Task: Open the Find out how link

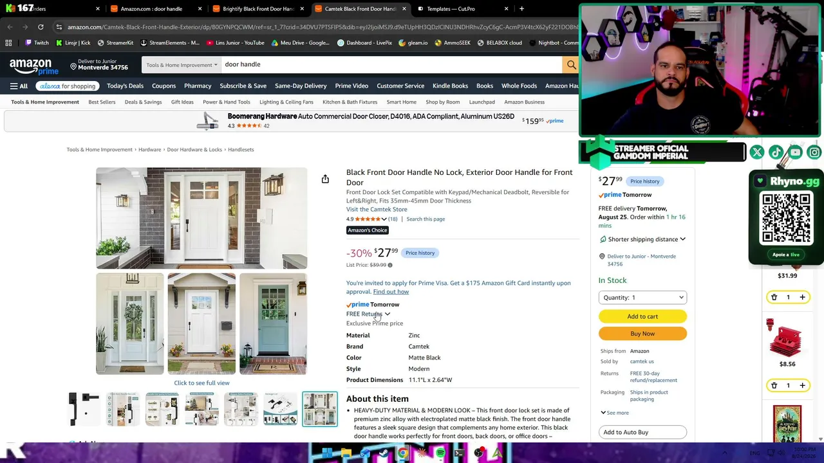Action: tap(391, 292)
